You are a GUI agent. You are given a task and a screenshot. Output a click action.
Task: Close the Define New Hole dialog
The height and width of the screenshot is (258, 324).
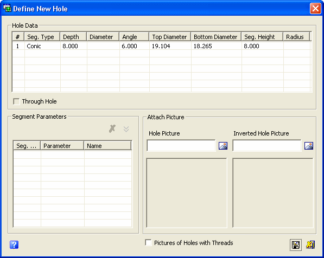tap(315, 9)
